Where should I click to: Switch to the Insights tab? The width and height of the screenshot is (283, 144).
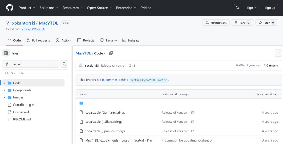(x=131, y=40)
